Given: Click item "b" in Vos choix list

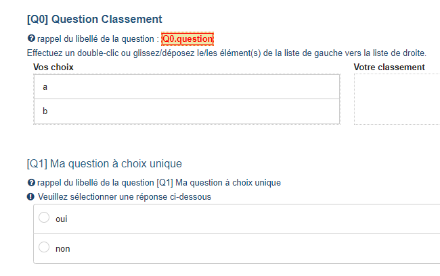Looking at the screenshot, I should coord(186,111).
